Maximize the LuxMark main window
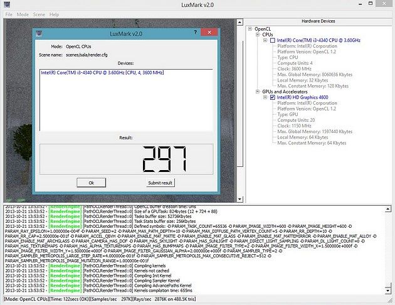Screen dimensions: 395x305 click(x=371, y=4)
